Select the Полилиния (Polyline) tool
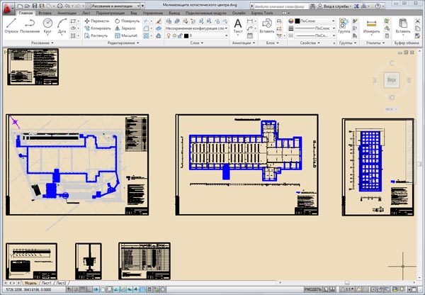 30,25
